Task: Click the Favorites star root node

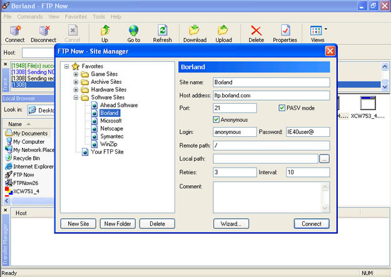Action: coord(75,66)
